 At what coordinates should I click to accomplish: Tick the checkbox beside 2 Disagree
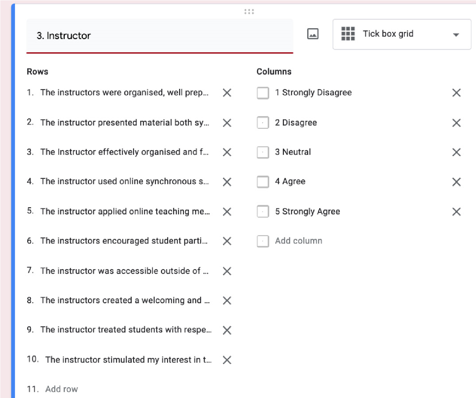263,123
